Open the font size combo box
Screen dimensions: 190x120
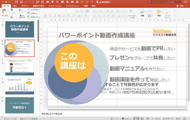tap(70, 11)
